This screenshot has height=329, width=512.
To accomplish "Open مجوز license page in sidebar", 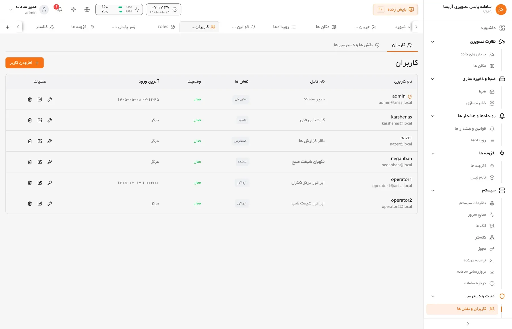I will pyautogui.click(x=486, y=249).
